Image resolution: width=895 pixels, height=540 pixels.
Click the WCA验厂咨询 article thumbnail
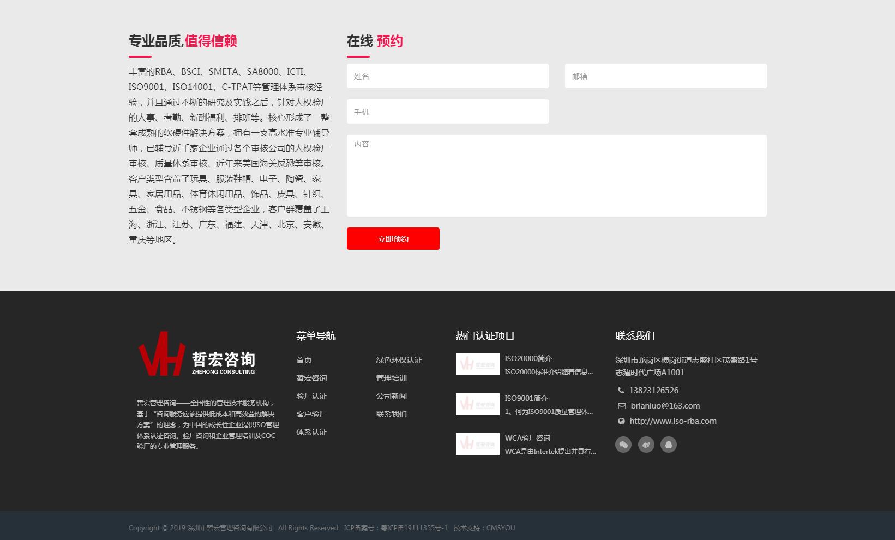click(x=477, y=444)
